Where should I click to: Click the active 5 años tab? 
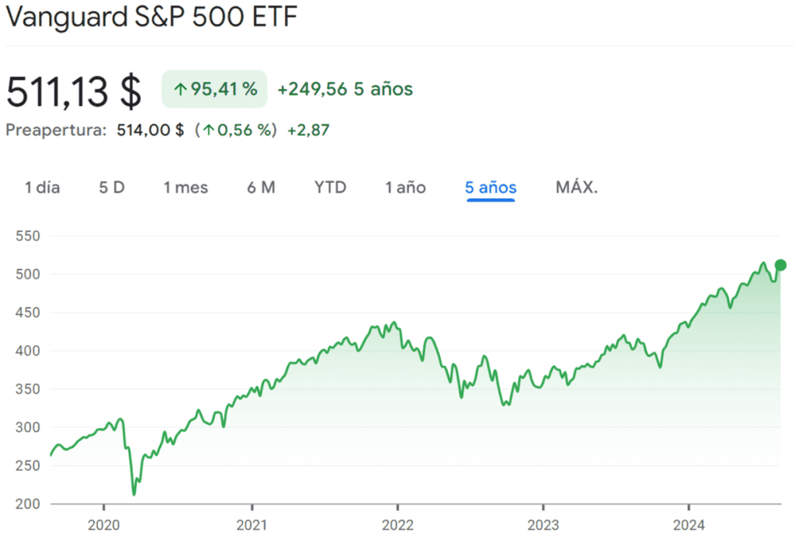pos(490,187)
